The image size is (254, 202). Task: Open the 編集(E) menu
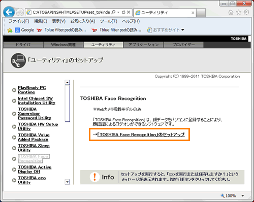[41, 21]
